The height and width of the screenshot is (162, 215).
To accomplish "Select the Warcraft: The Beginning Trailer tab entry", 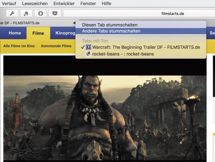I will point(141,47).
